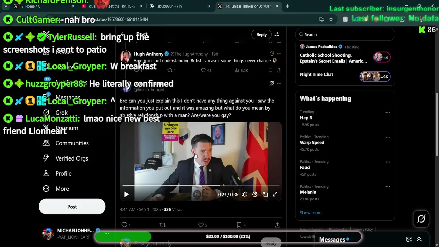Click the Search box
Screen dimensions: 439x247
click(x=345, y=35)
